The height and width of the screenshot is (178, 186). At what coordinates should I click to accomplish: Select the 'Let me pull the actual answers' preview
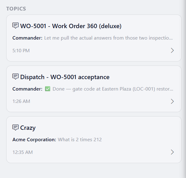coord(108,38)
